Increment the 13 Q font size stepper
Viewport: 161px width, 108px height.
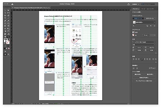coord(136,47)
